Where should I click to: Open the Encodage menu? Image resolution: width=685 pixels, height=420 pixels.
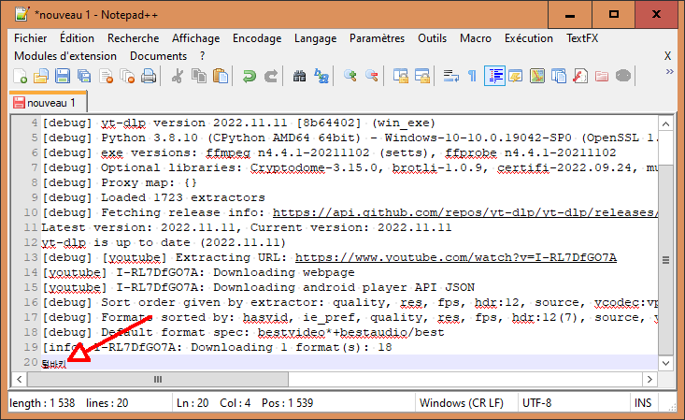click(257, 38)
